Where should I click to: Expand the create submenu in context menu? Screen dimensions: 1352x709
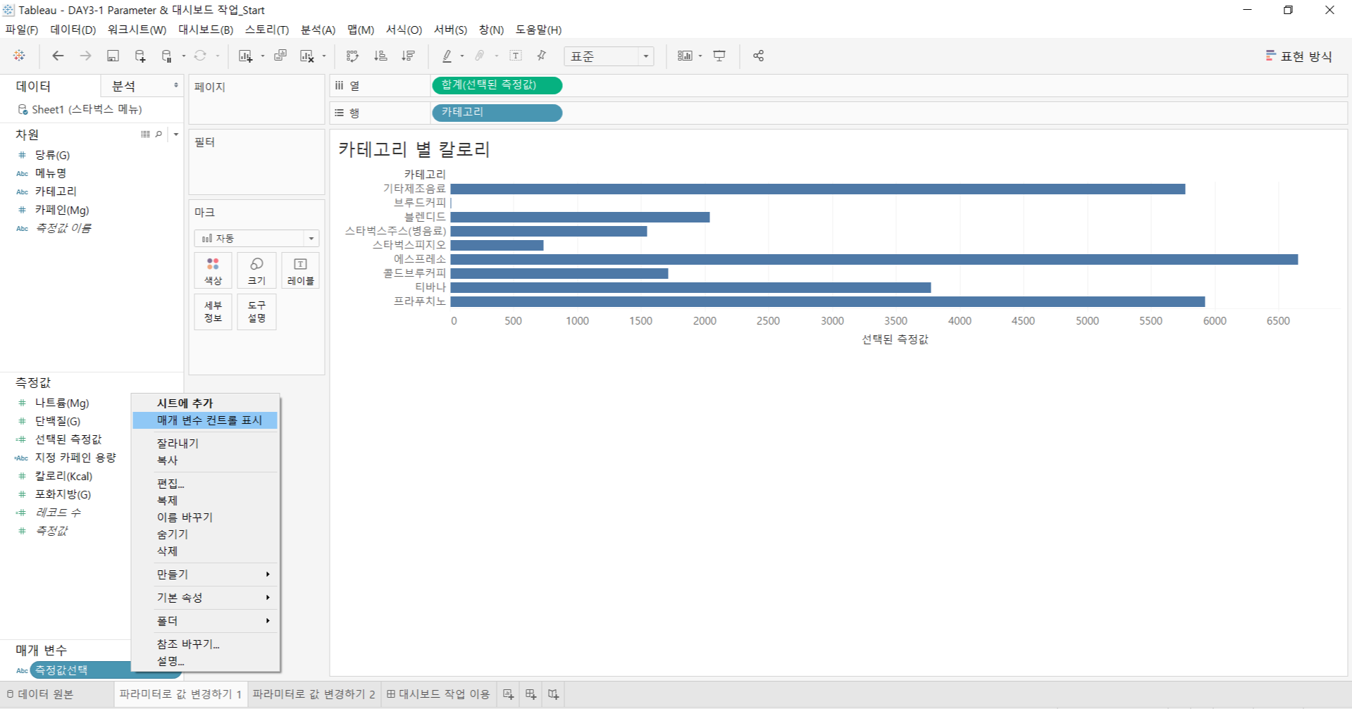tap(205, 575)
